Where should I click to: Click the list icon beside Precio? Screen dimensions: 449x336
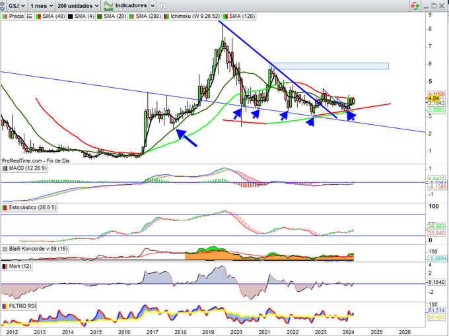[28, 15]
